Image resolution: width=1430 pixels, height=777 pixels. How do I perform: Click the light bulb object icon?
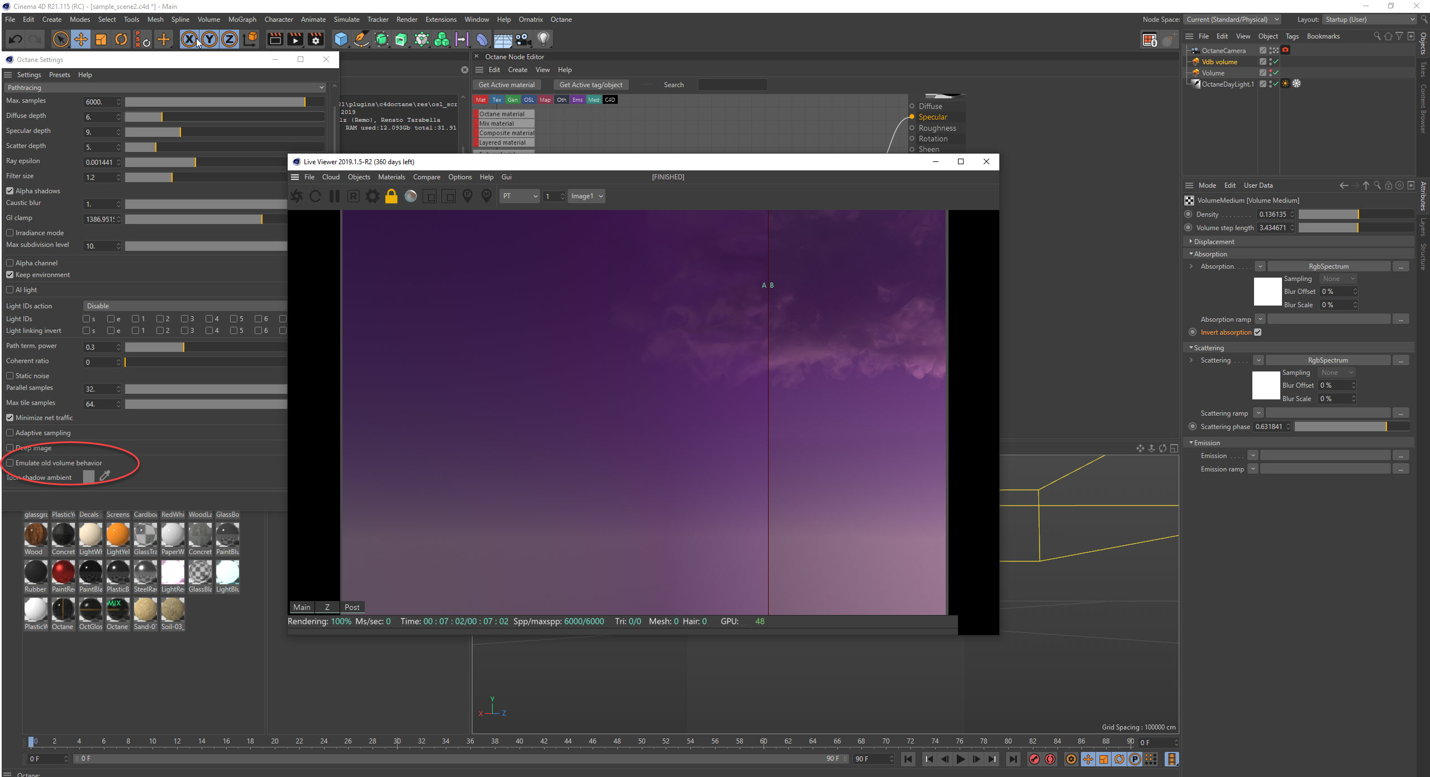pos(544,39)
